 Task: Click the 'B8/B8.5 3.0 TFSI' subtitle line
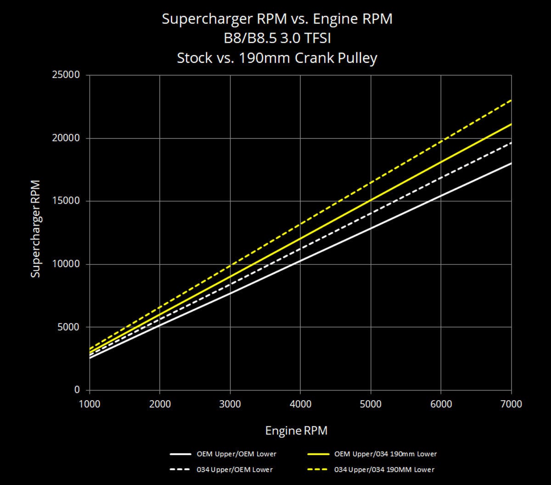coord(277,39)
